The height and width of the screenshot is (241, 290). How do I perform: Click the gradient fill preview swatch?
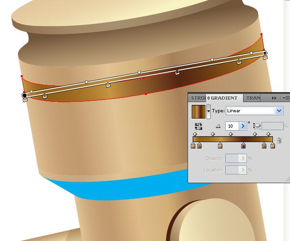[x=199, y=112]
